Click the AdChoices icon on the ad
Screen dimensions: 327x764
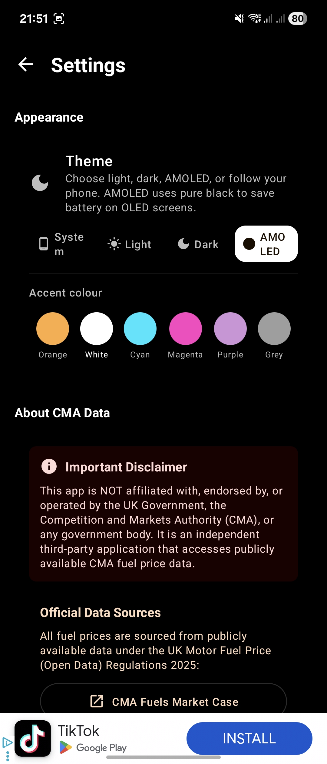pos(7,743)
